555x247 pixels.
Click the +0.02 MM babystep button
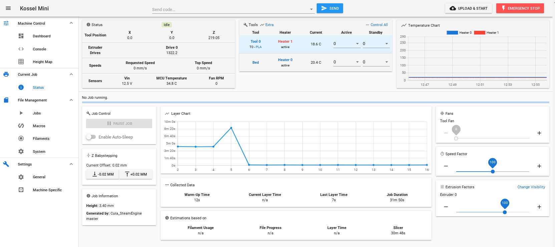[x=136, y=174]
